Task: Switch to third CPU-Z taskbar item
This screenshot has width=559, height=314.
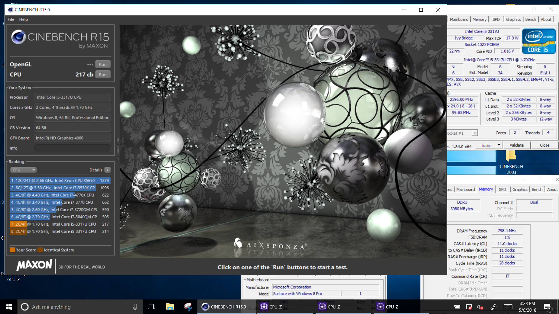Action: coord(401,307)
